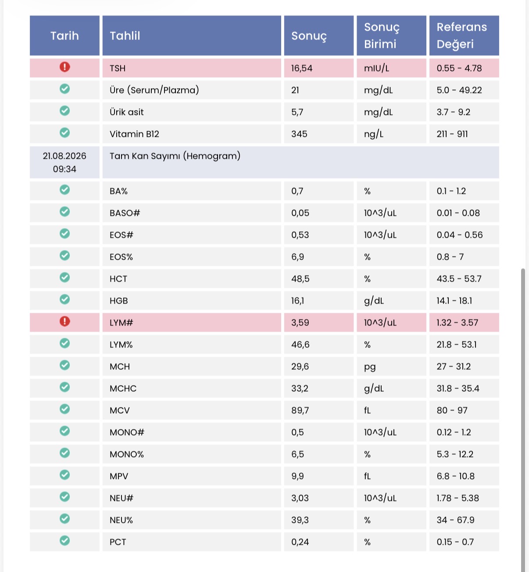Image resolution: width=529 pixels, height=572 pixels.
Task: Click the Sonuç Birimi column header
Action: coord(391,36)
